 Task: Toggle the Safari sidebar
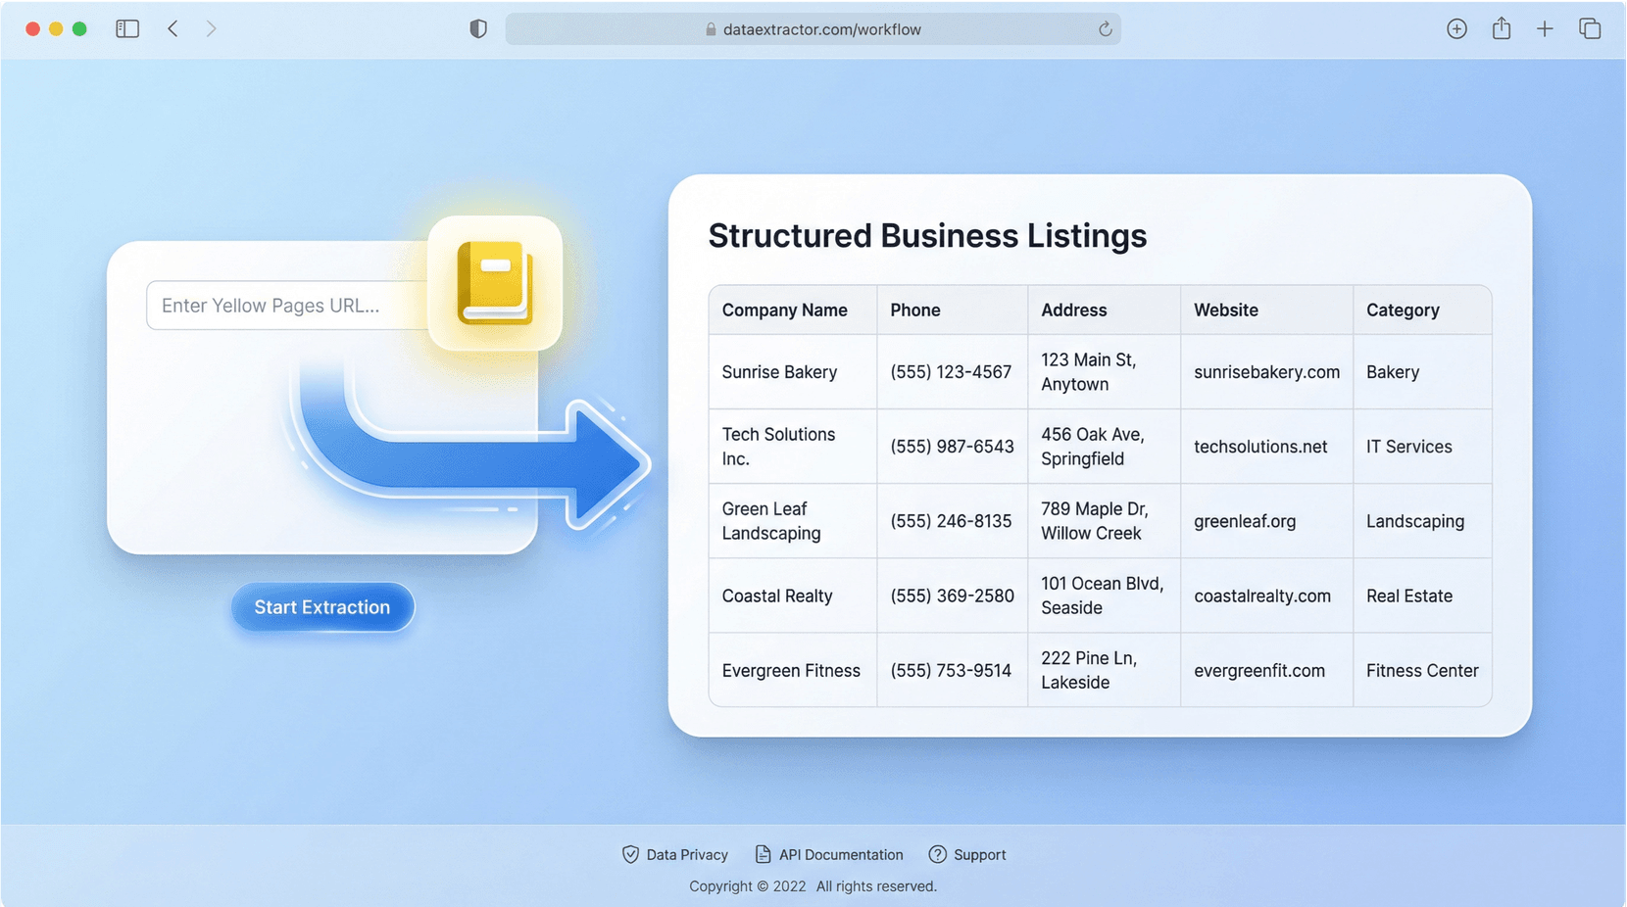[x=126, y=28]
